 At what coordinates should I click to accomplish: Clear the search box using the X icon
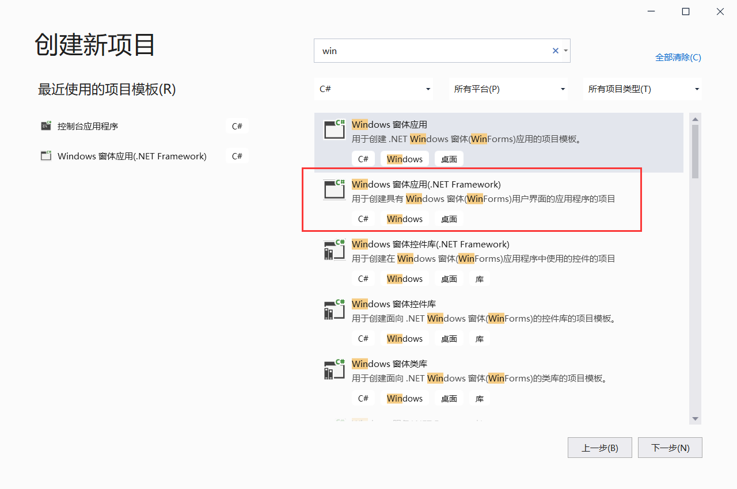[x=554, y=51]
